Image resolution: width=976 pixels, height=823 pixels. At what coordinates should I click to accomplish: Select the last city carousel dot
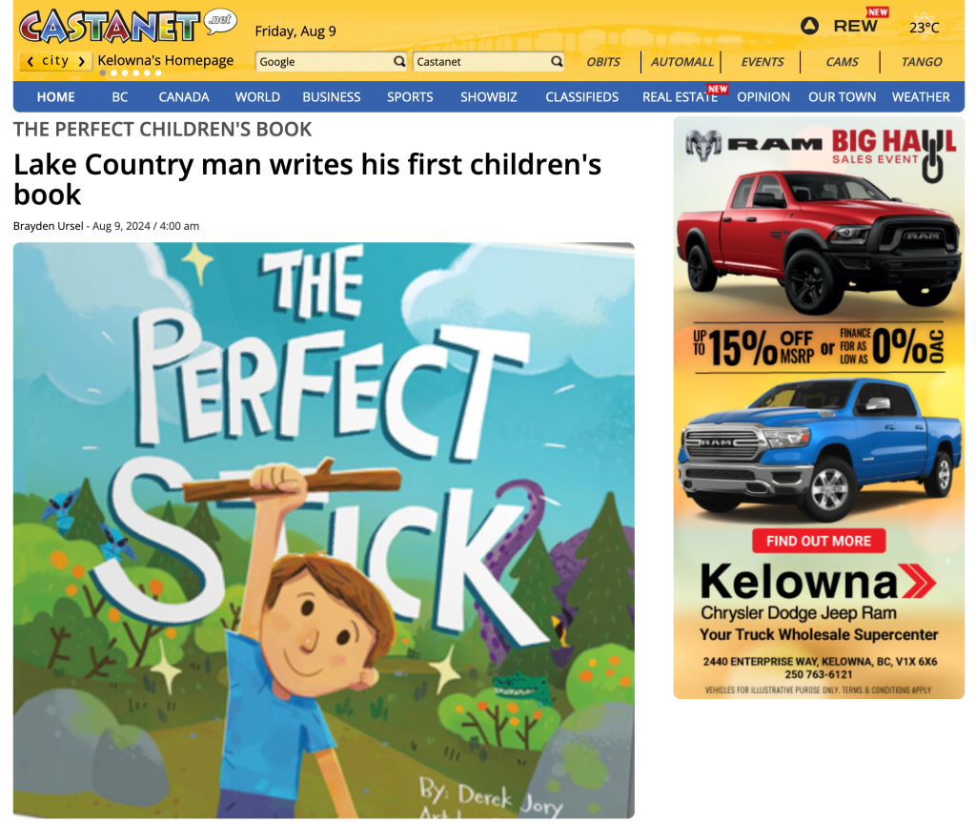pos(158,72)
